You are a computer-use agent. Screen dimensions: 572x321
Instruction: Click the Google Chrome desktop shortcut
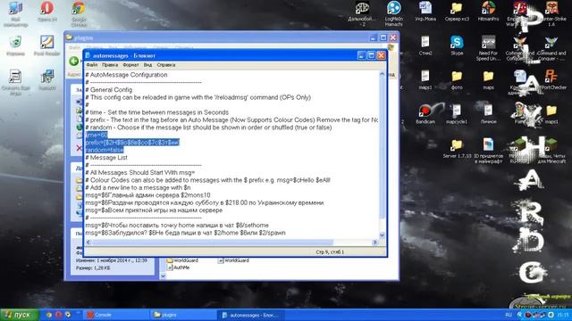click(79, 14)
